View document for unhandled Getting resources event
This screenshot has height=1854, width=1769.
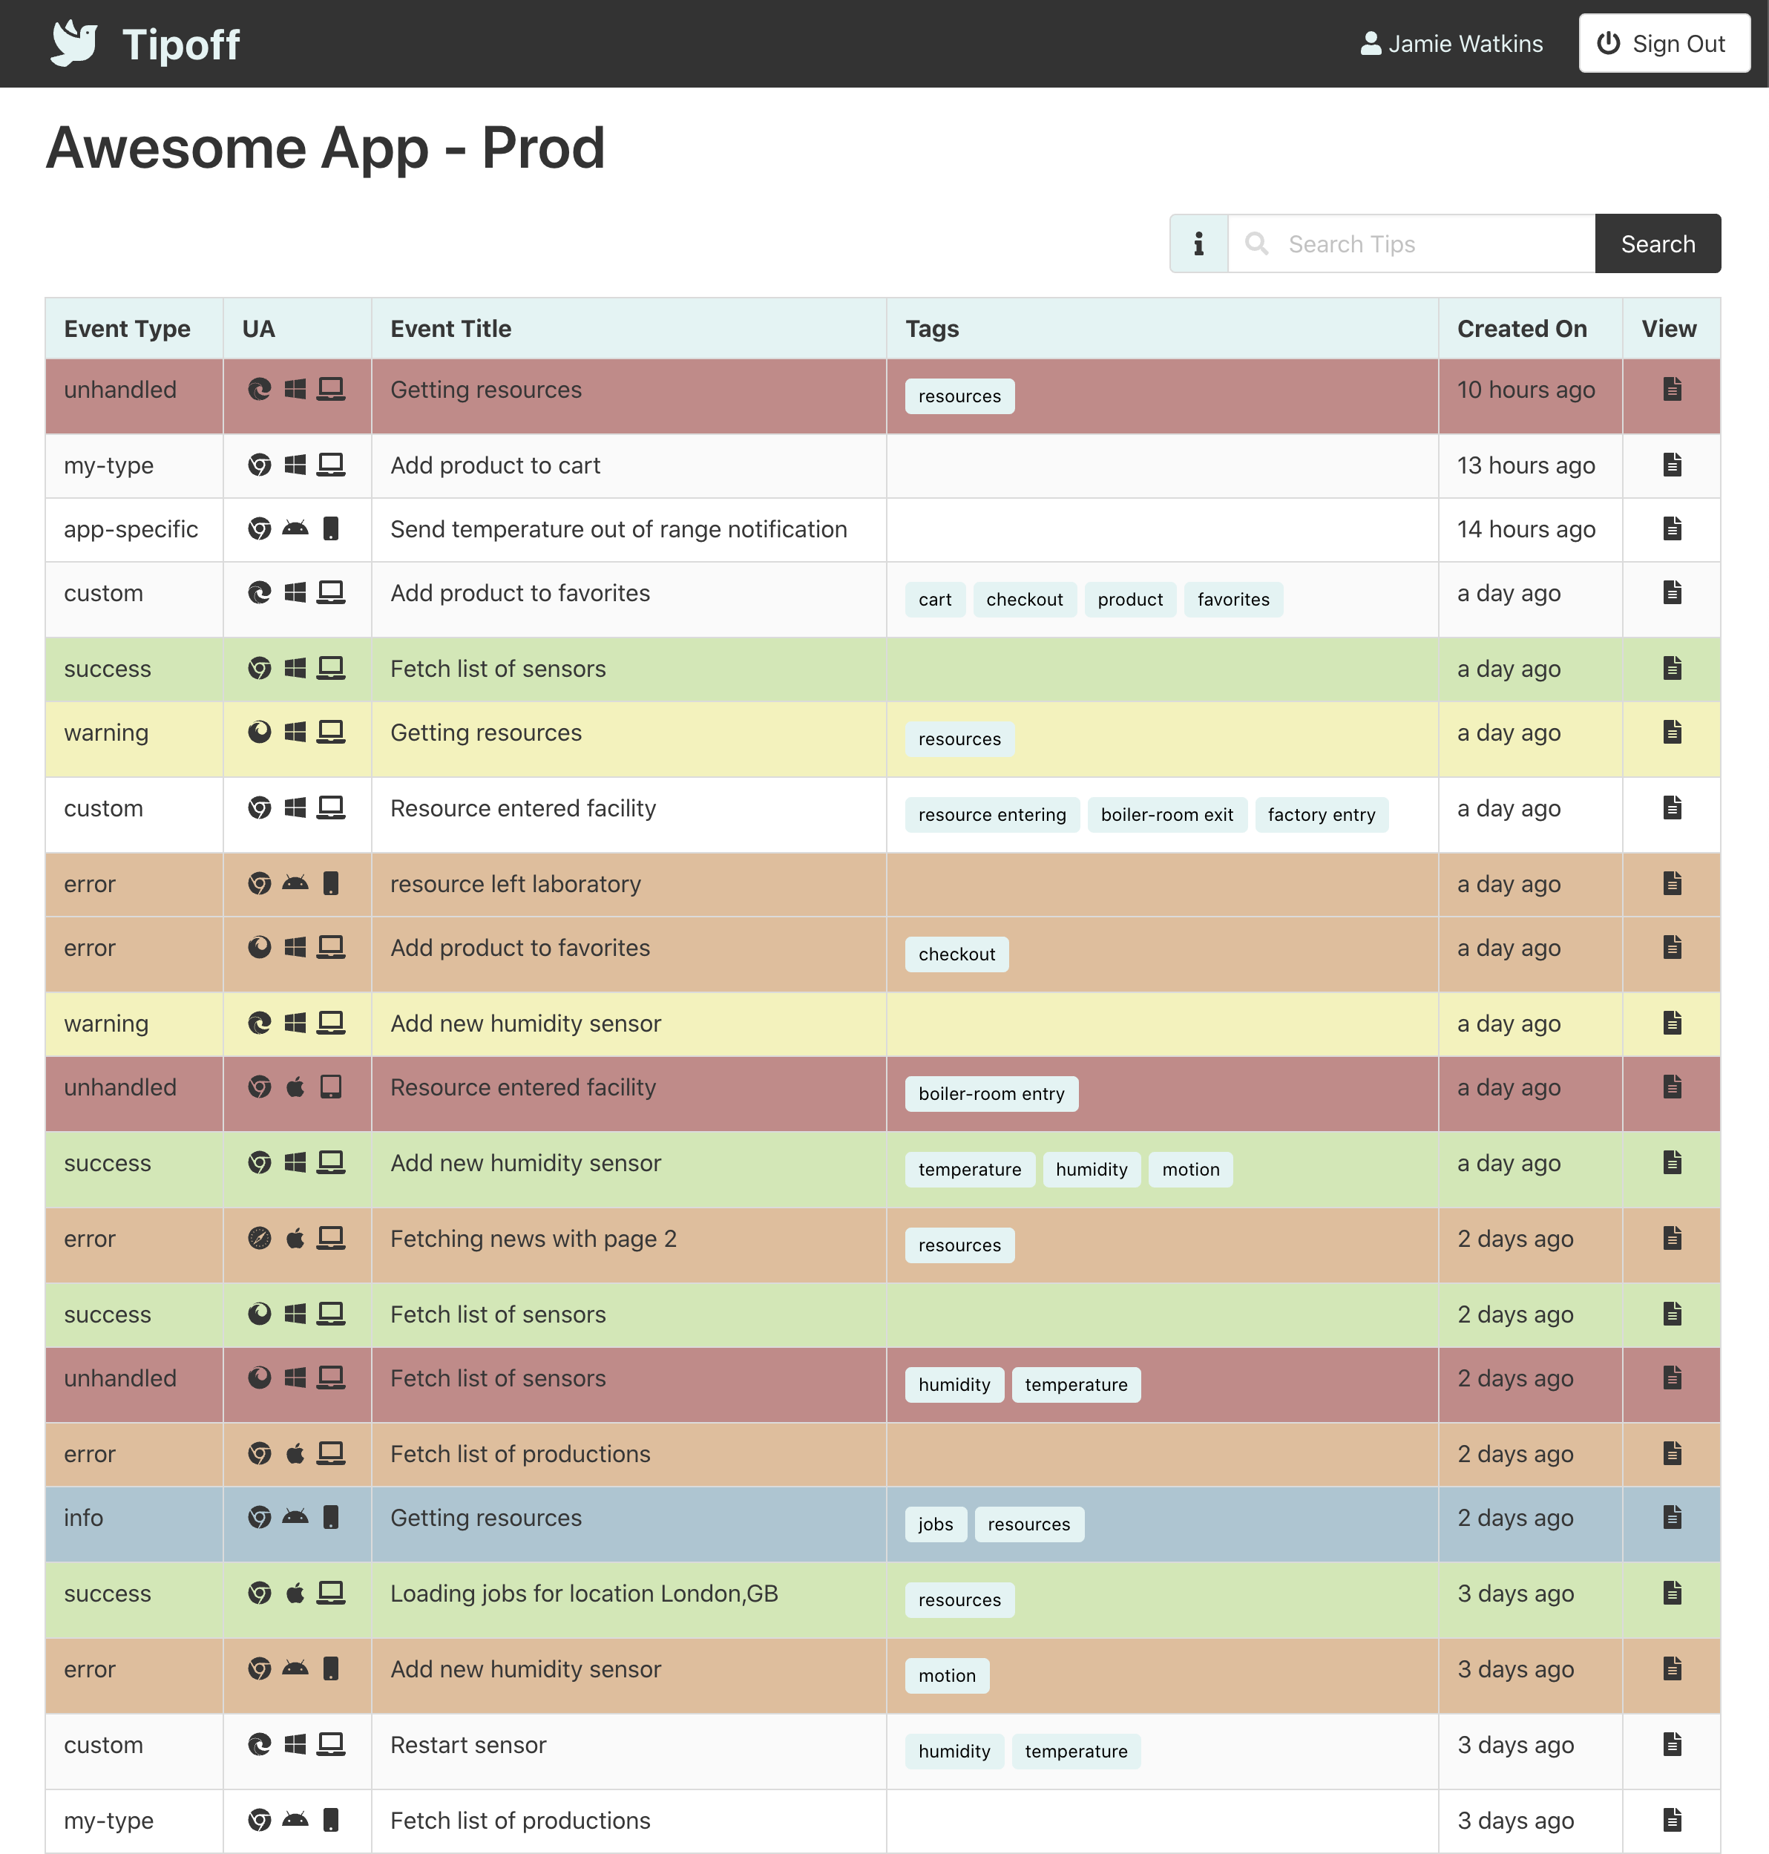click(x=1672, y=388)
